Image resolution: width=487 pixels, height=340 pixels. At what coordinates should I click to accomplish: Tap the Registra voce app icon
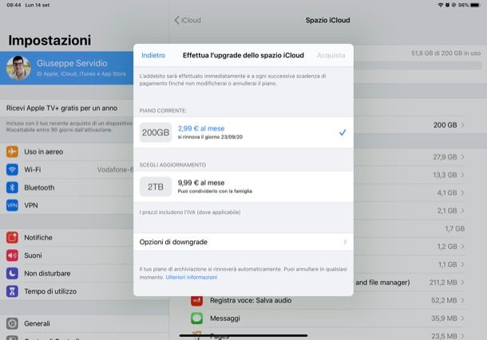[x=196, y=300]
